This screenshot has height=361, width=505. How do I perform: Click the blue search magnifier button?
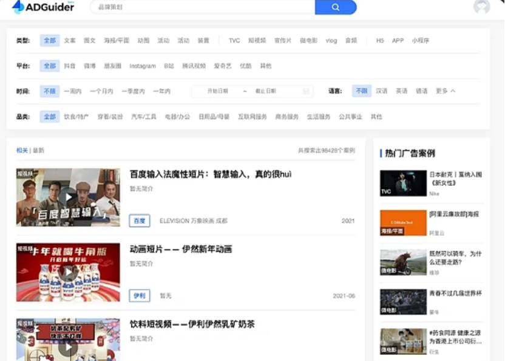click(336, 7)
